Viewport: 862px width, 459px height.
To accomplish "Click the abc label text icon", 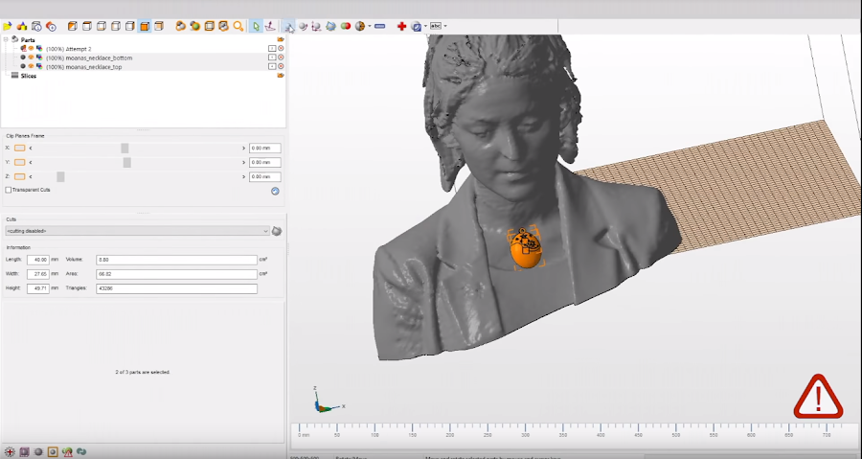I will (436, 26).
